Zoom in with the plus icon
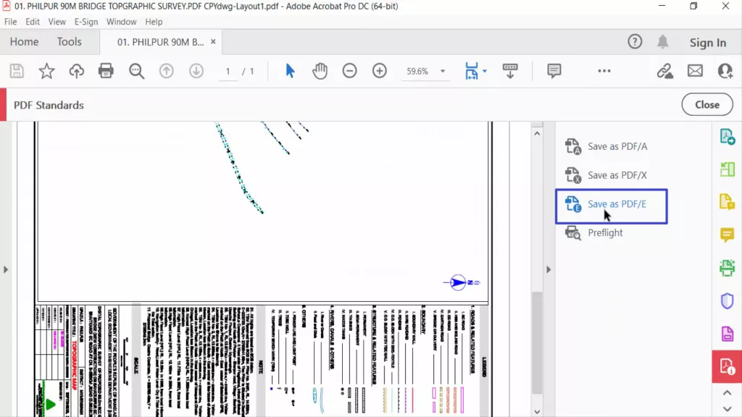 pyautogui.click(x=380, y=71)
